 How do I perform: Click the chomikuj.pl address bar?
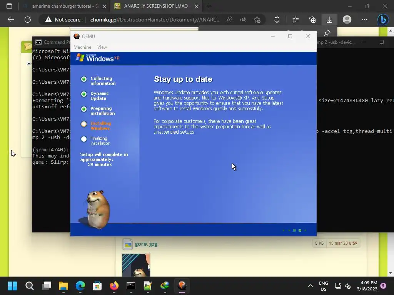click(155, 20)
